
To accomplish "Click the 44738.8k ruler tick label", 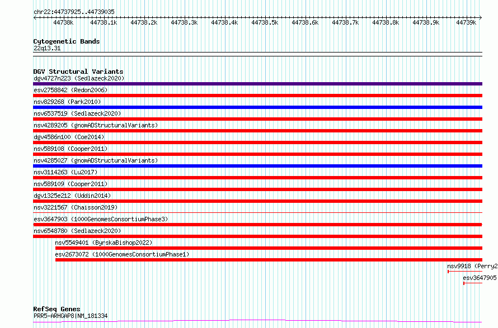I will [x=386, y=22].
